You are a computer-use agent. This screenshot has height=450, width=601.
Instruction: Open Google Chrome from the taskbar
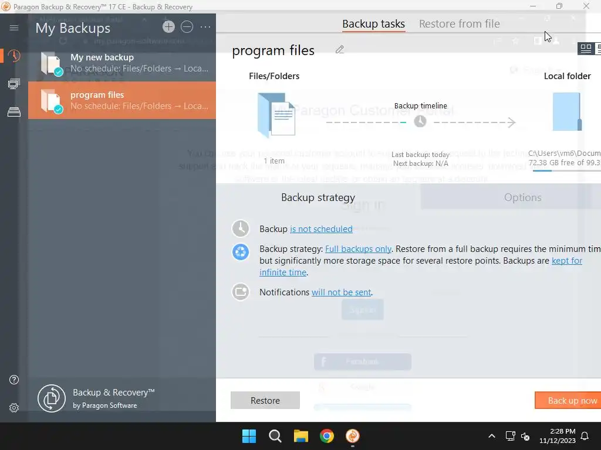pyautogui.click(x=326, y=436)
